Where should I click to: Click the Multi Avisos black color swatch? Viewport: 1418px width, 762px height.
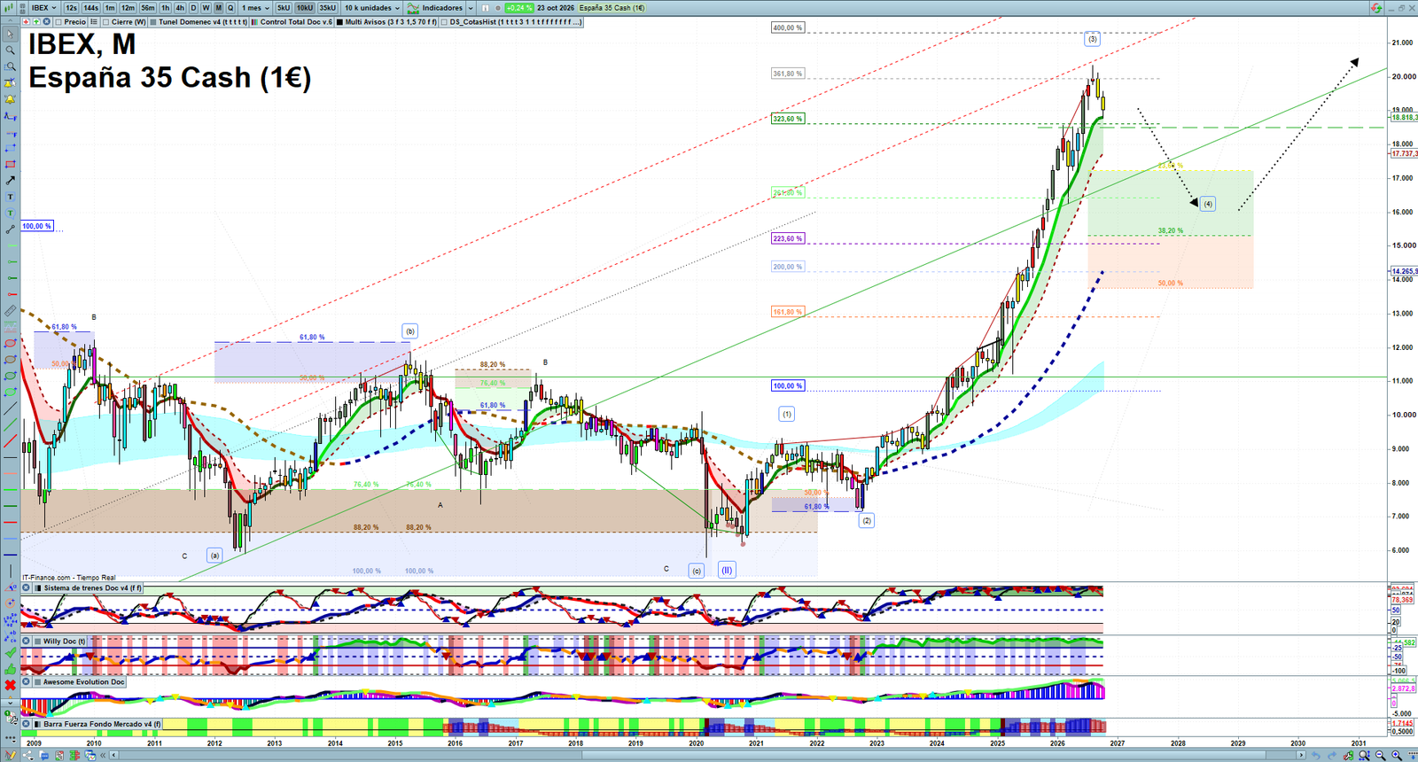pyautogui.click(x=340, y=22)
